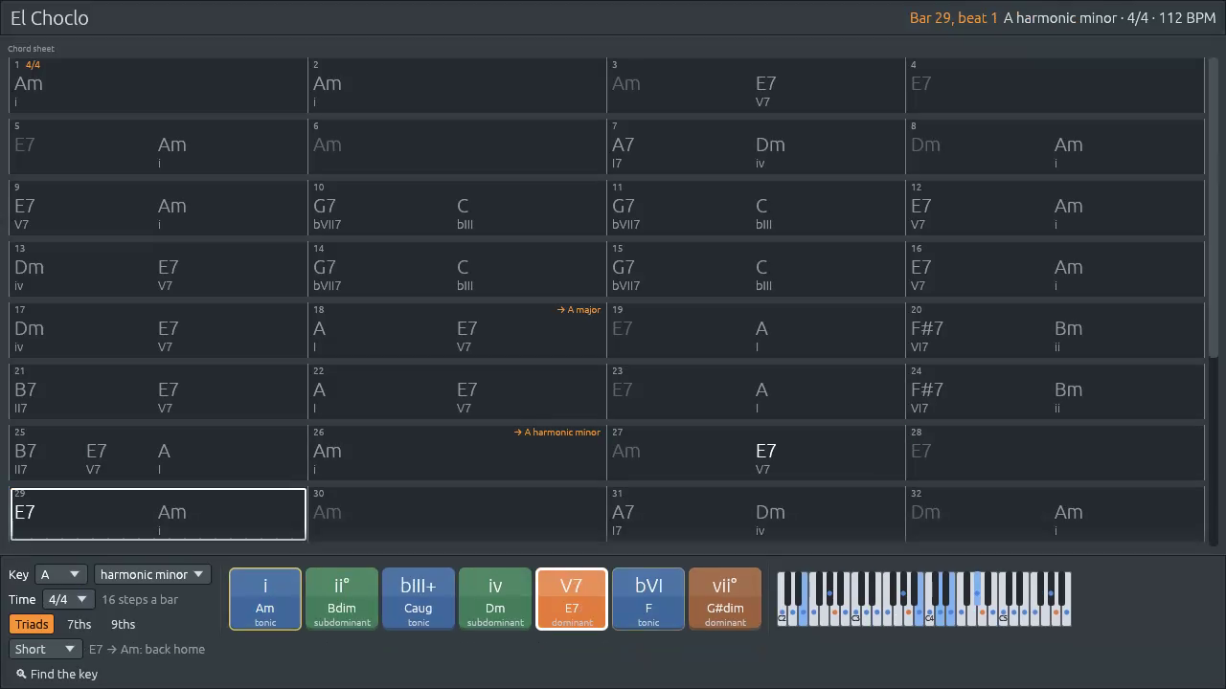Choose the iv Dm subdominant chord button
This screenshot has height=689, width=1226.
point(495,599)
